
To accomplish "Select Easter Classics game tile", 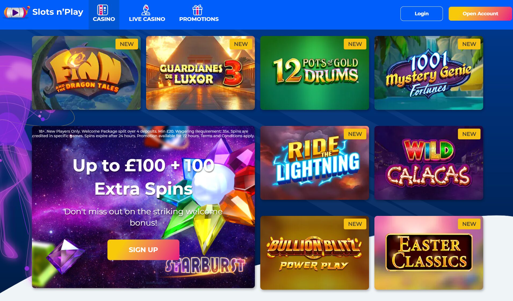I will click(429, 253).
